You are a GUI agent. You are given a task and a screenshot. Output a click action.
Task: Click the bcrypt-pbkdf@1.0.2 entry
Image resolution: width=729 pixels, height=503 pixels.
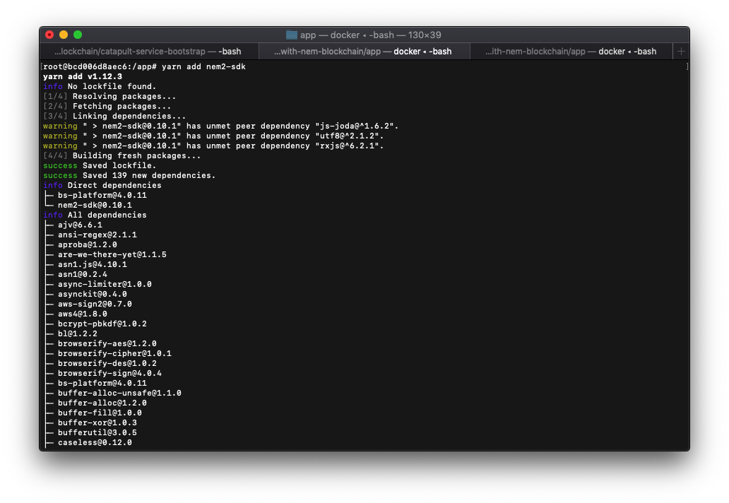102,324
